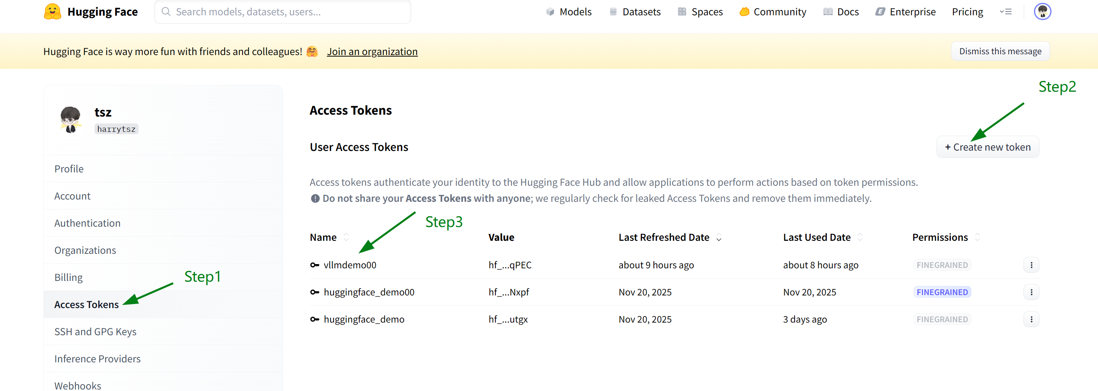
Task: Follow the Join an organization link
Action: tap(372, 52)
